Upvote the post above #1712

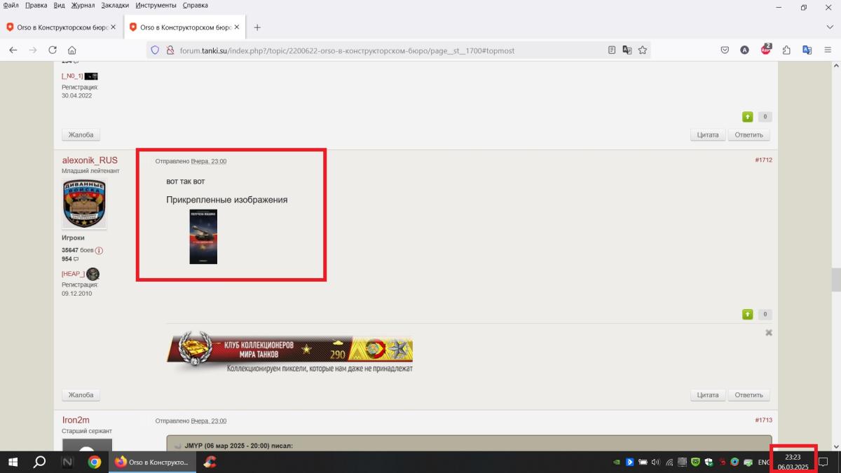[748, 117]
